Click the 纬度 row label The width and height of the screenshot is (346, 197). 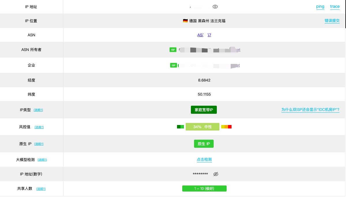click(31, 94)
